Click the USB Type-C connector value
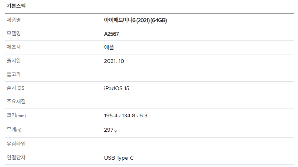 coord(119,158)
